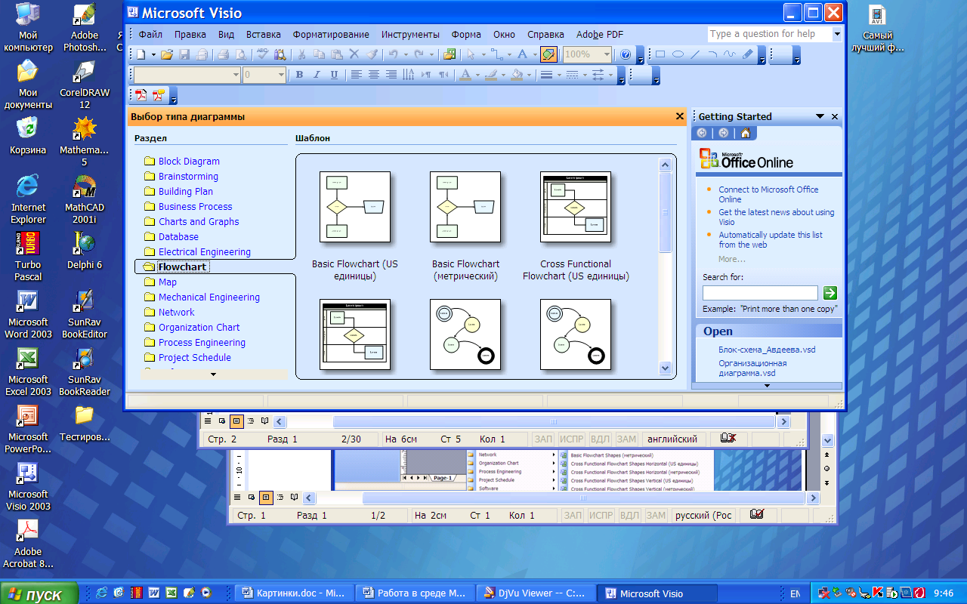Click the Search for input field
This screenshot has height=604, width=967.
[760, 293]
